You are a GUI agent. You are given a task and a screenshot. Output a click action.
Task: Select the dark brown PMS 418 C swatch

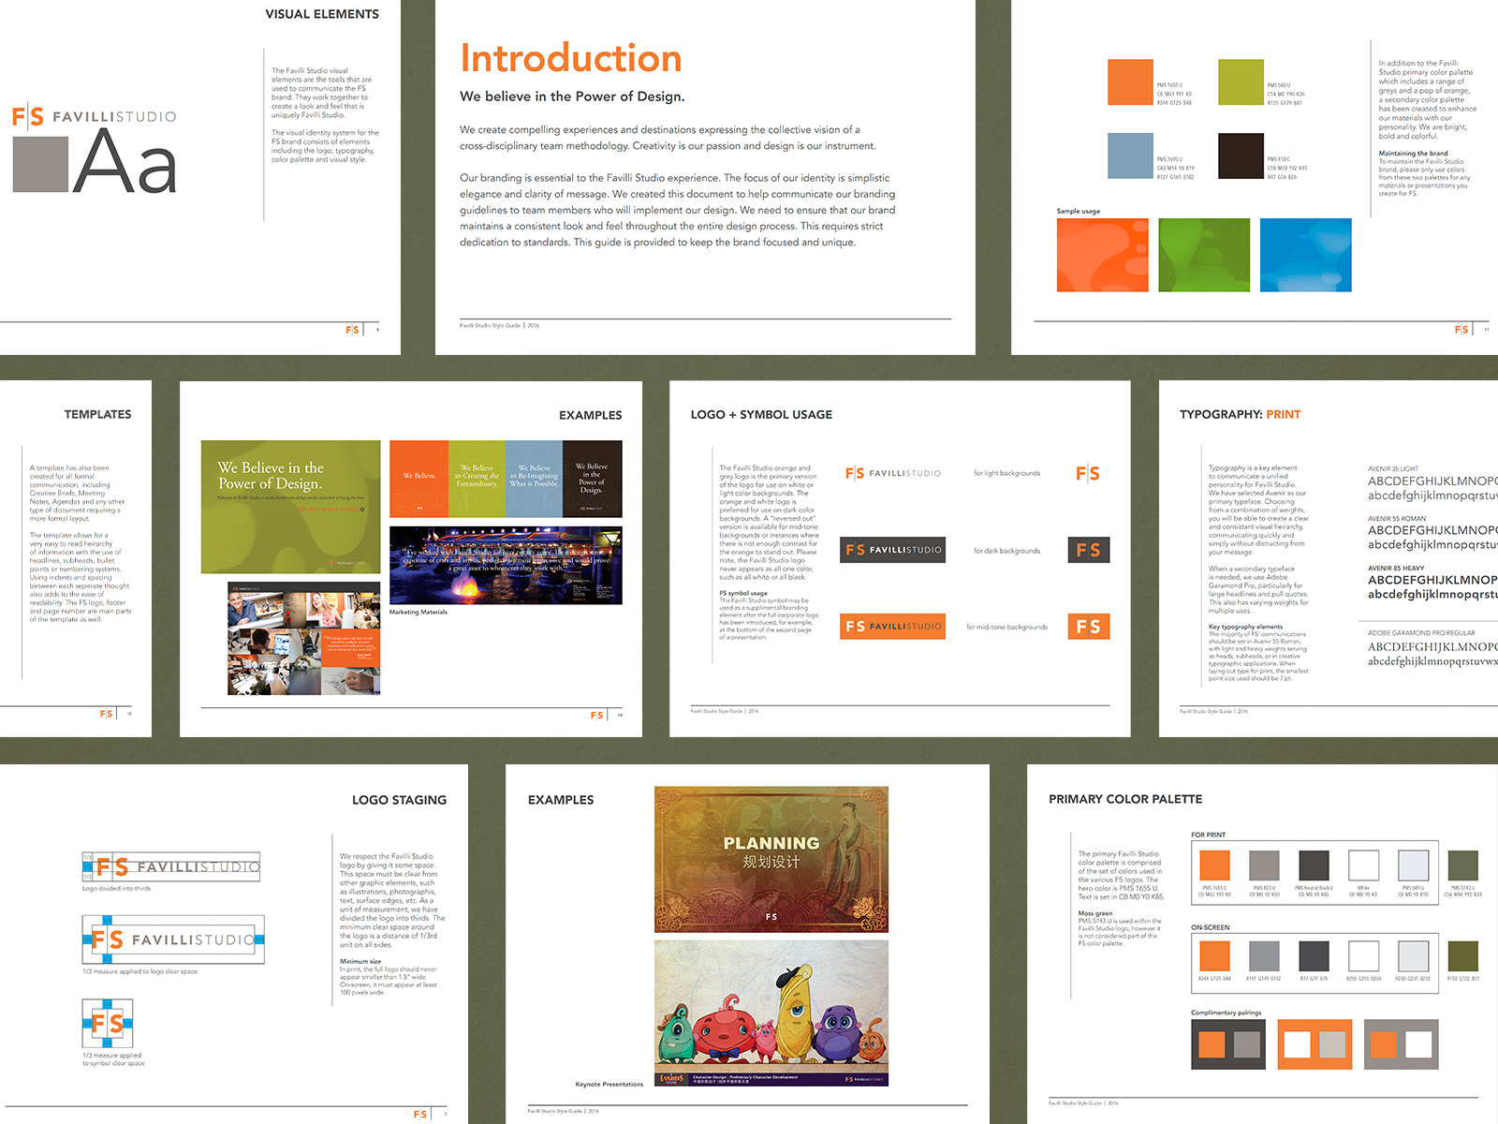1241,155
